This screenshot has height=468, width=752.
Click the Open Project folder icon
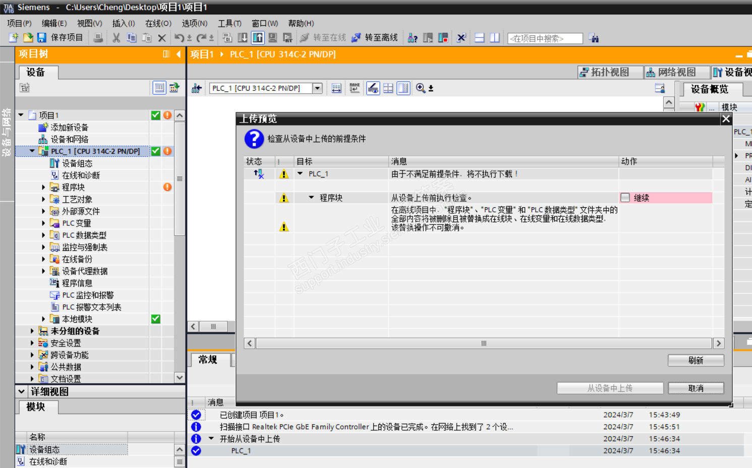pyautogui.click(x=28, y=38)
